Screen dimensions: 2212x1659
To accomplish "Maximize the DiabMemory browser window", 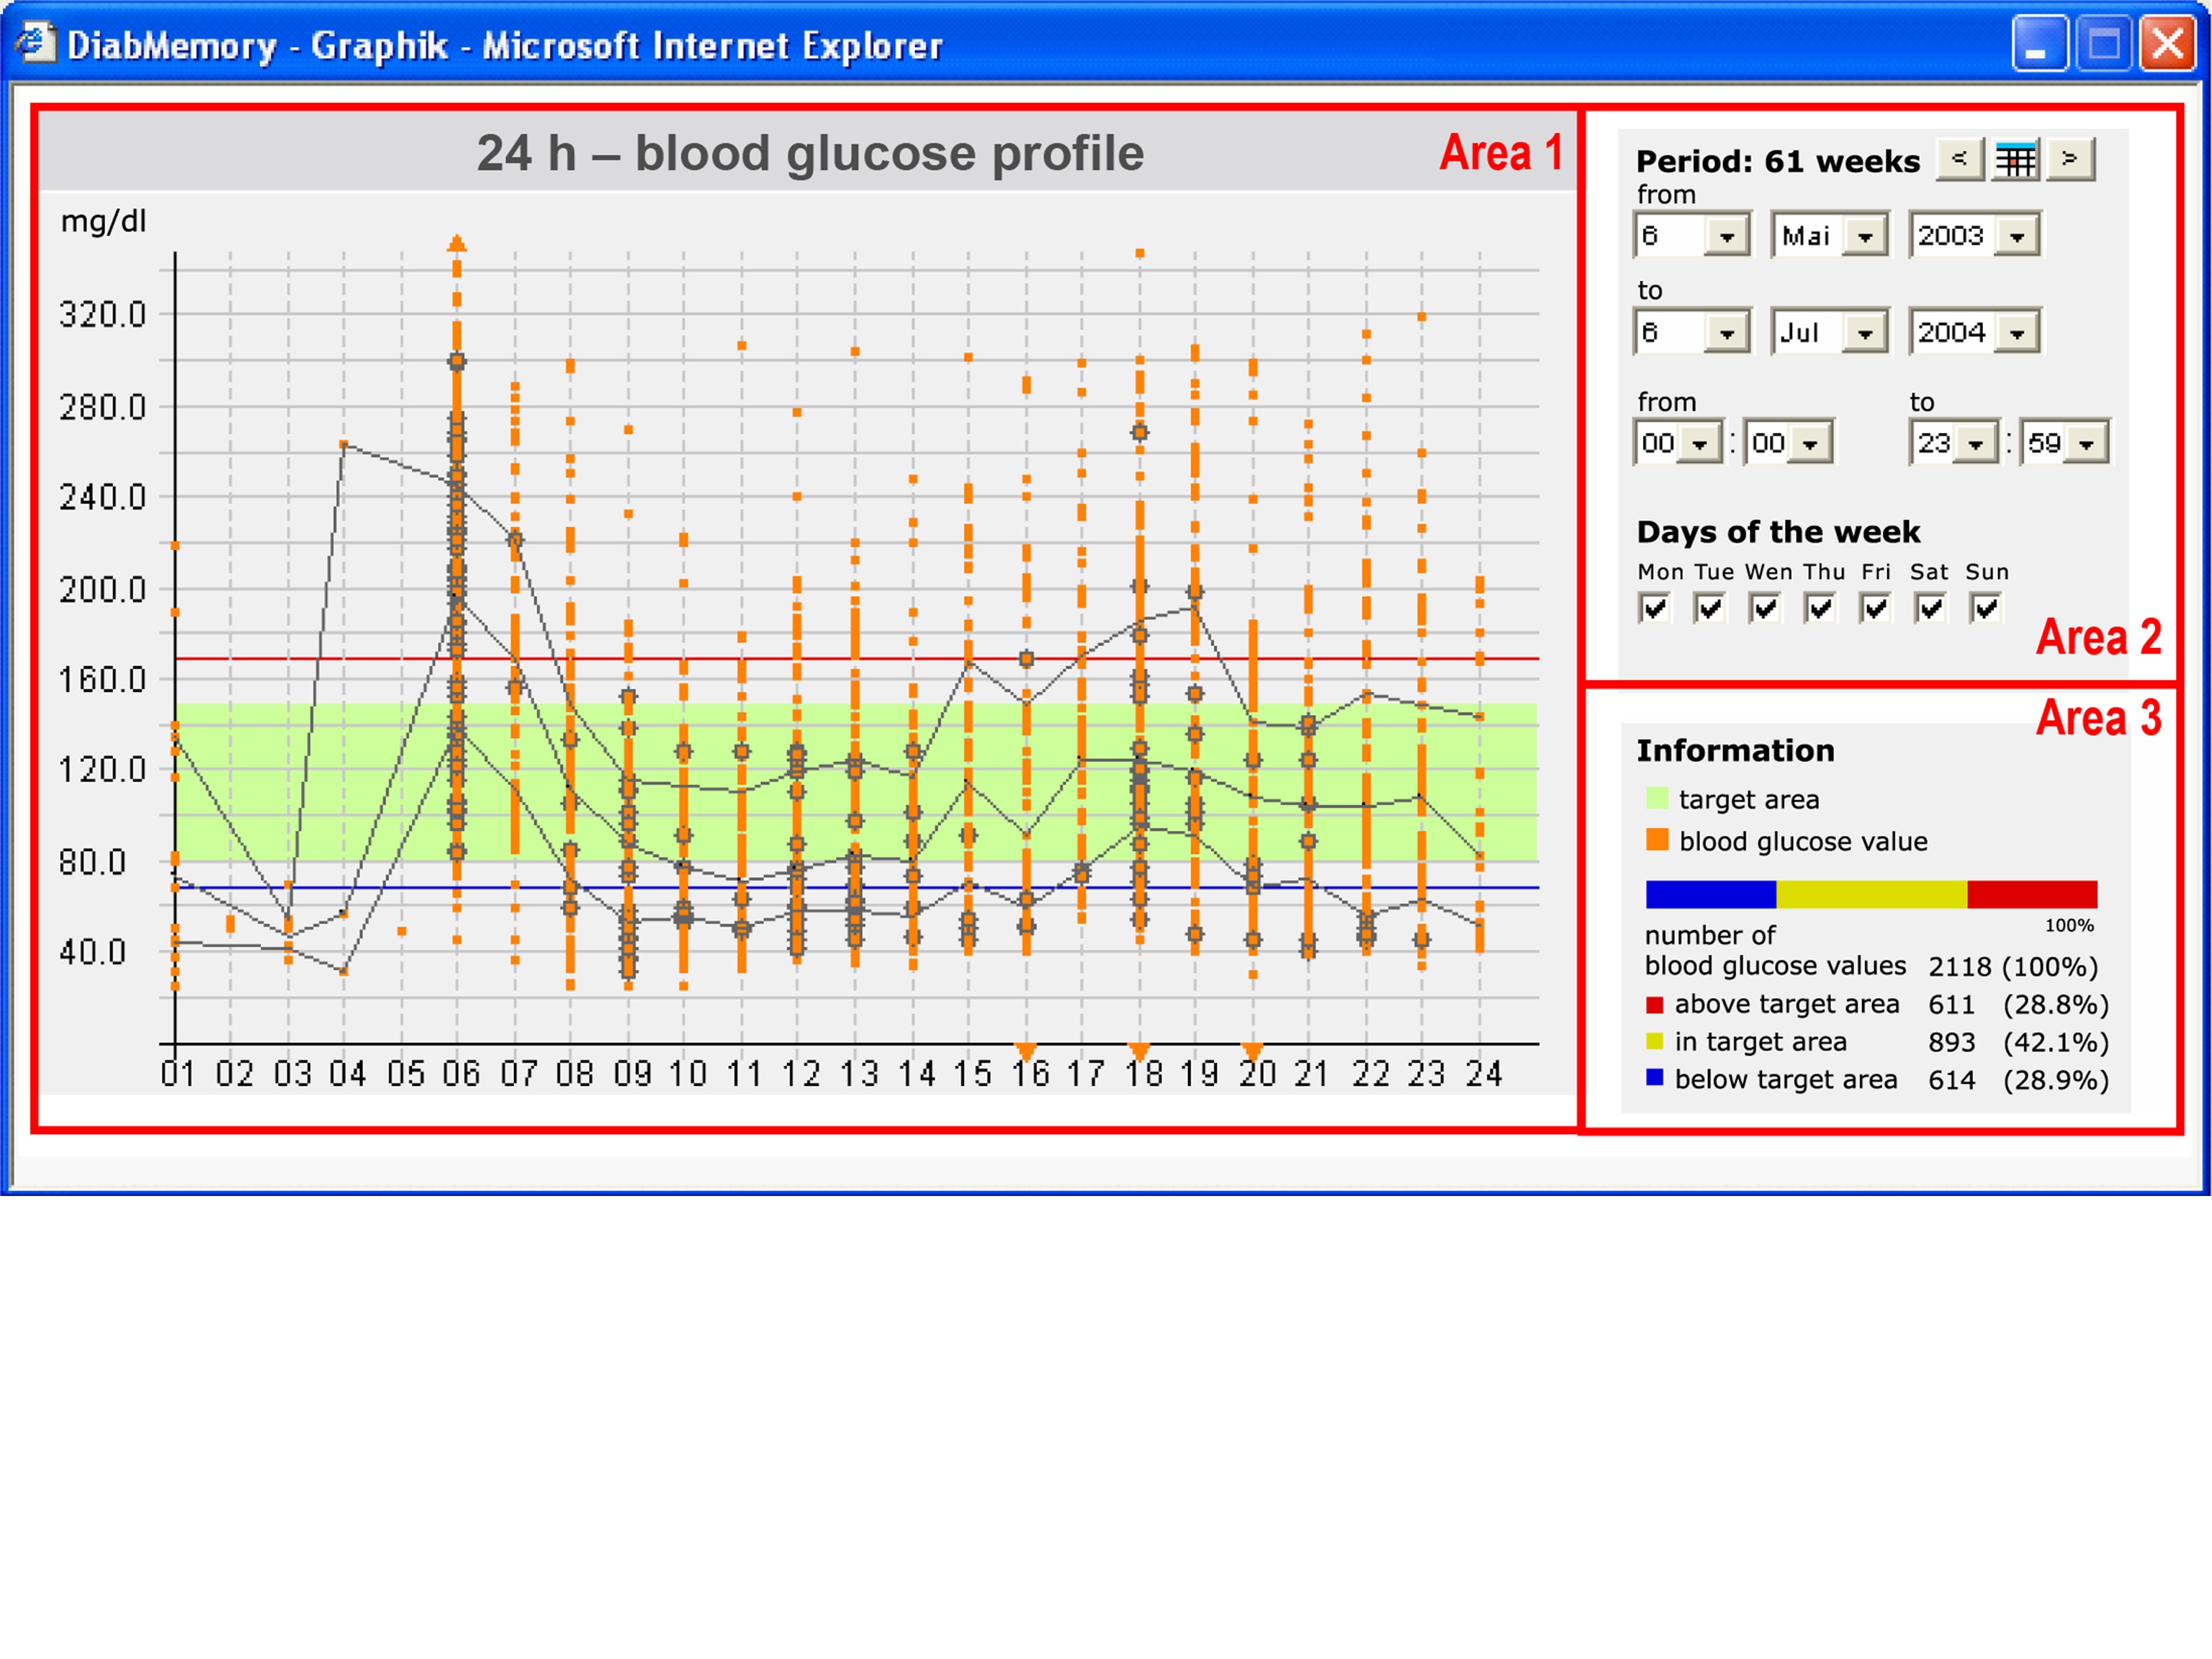I will [x=2104, y=45].
